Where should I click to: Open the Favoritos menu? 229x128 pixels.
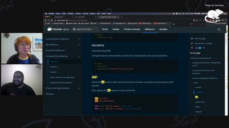[x=86, y=14]
